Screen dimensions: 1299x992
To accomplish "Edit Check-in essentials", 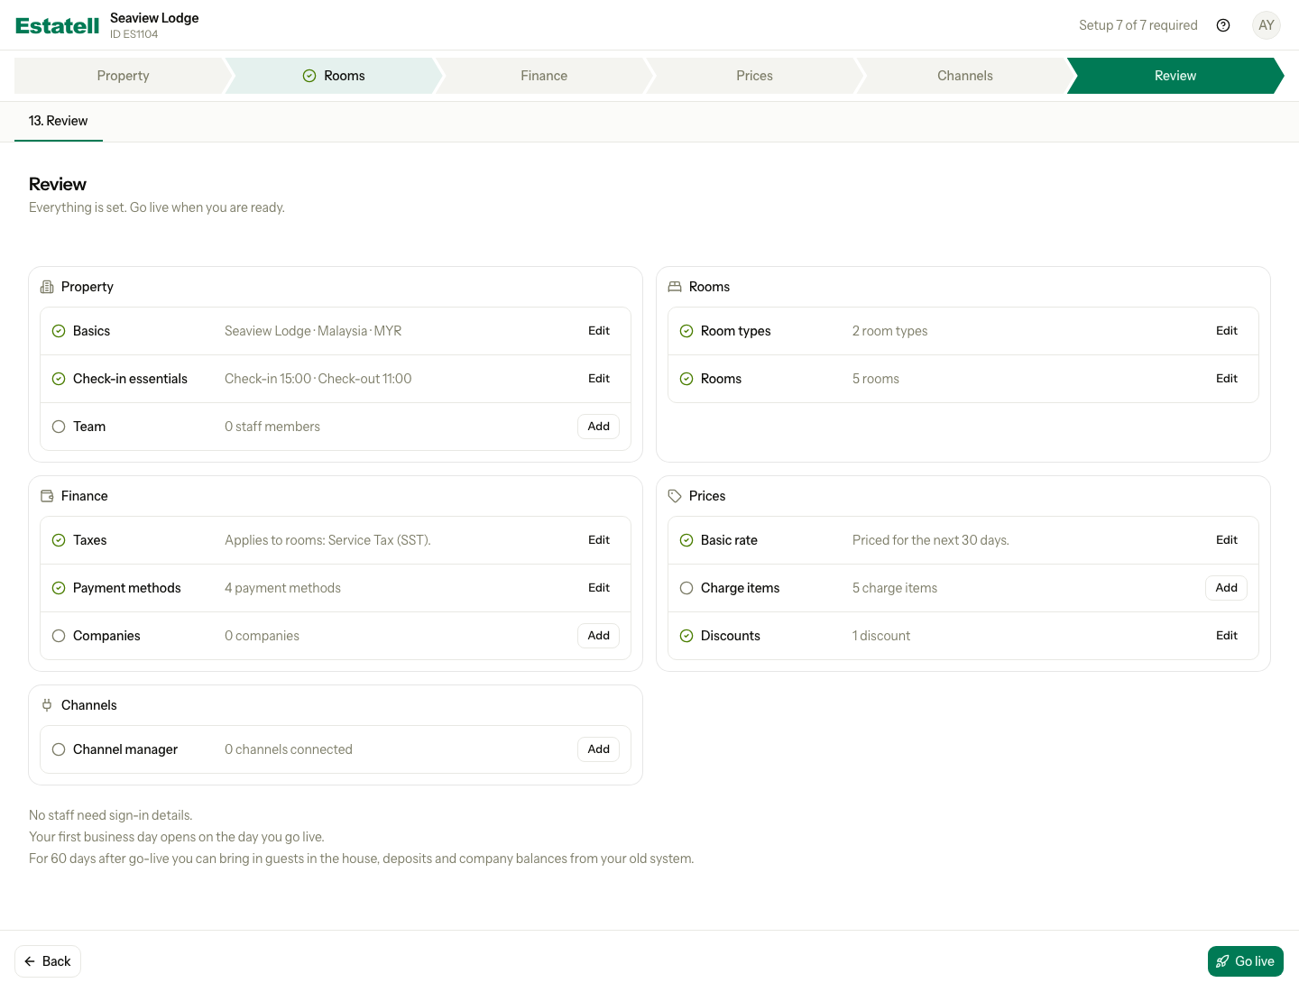I will tap(599, 379).
